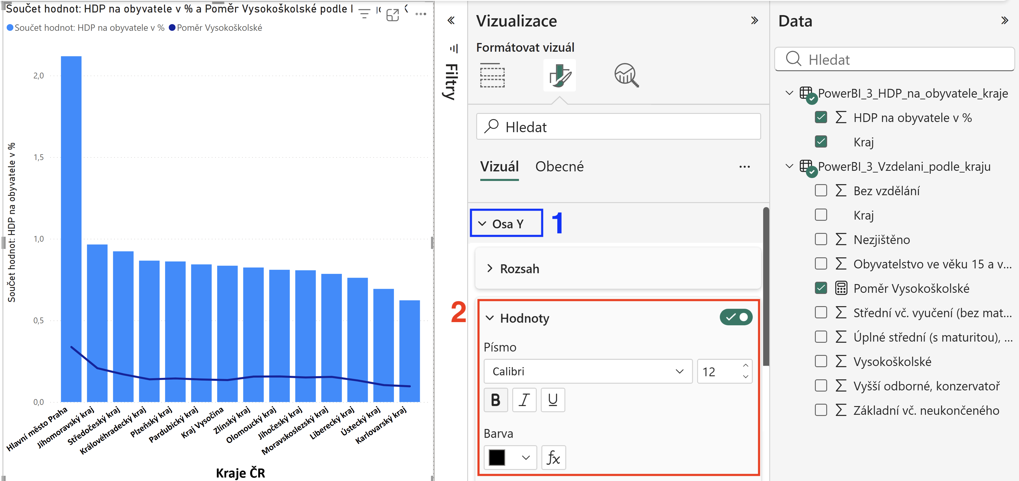The height and width of the screenshot is (481, 1019).
Task: Click the filter icon in the chart header
Action: pos(364,14)
